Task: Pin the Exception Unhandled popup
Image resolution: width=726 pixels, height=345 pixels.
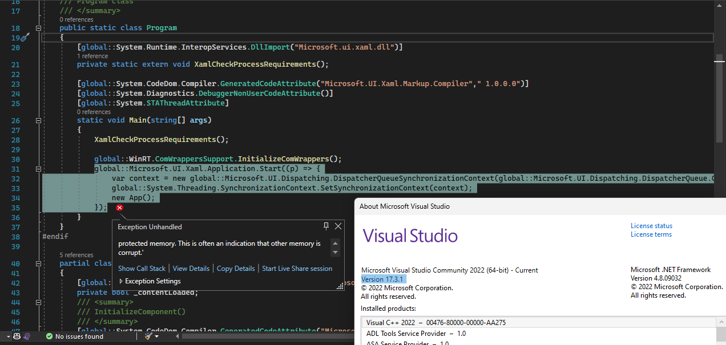Action: click(326, 226)
